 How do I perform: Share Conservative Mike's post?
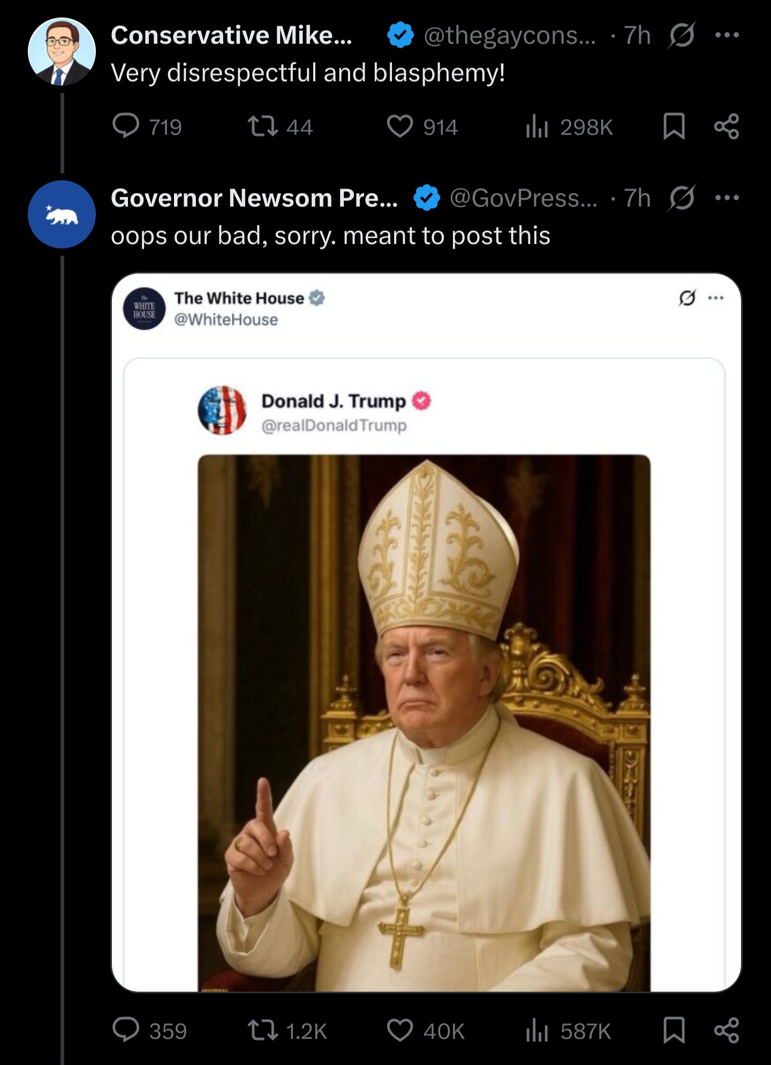click(x=727, y=127)
